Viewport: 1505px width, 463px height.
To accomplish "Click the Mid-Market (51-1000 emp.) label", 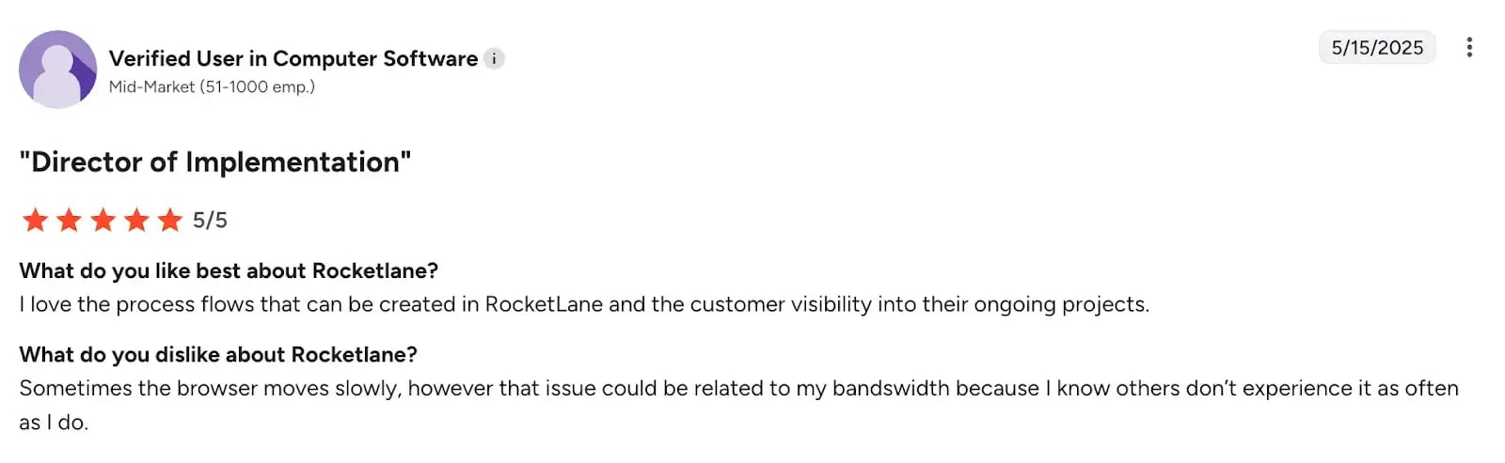I will click(x=212, y=87).
